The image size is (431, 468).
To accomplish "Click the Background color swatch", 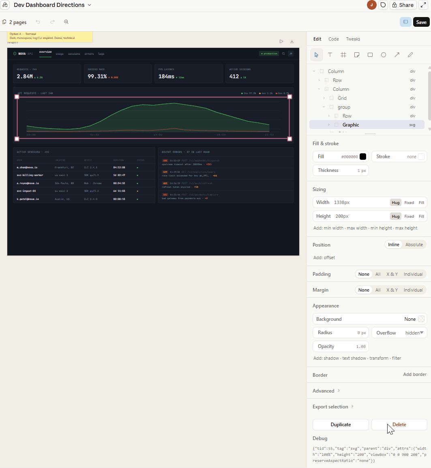I will (x=421, y=319).
